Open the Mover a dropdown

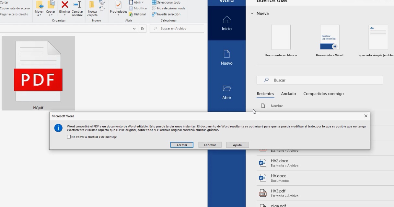(39, 9)
